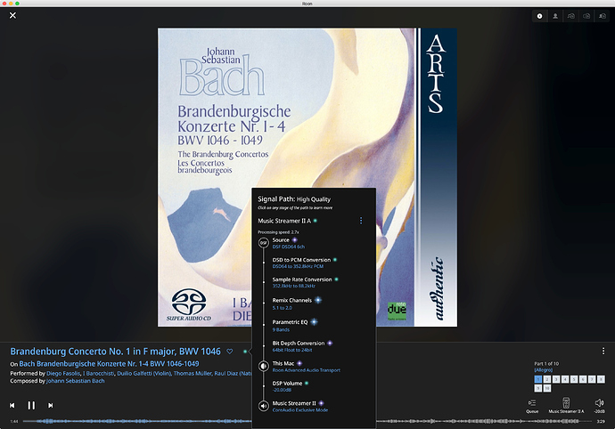Image resolution: width=615 pixels, height=429 pixels.
Task: Open the Queue
Action: [532, 406]
